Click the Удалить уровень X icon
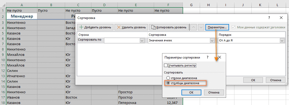The image size is (289, 105). [x=119, y=27]
